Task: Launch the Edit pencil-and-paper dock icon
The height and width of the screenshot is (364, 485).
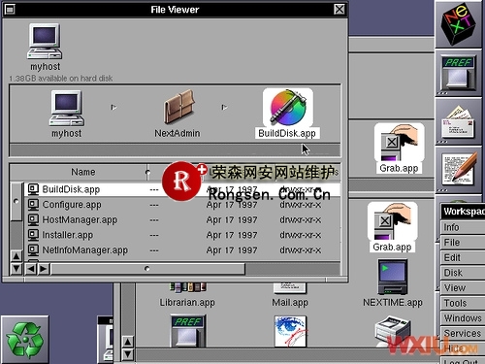Action: coord(459,169)
